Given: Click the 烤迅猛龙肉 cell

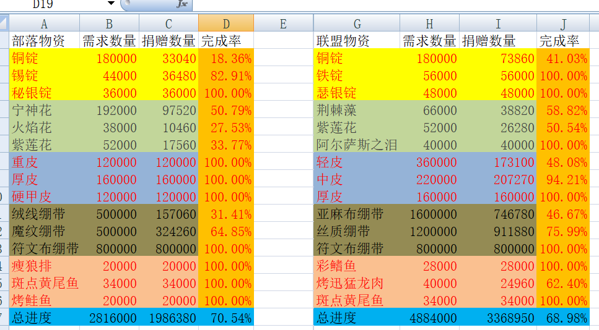Looking at the screenshot, I should click(x=357, y=284).
